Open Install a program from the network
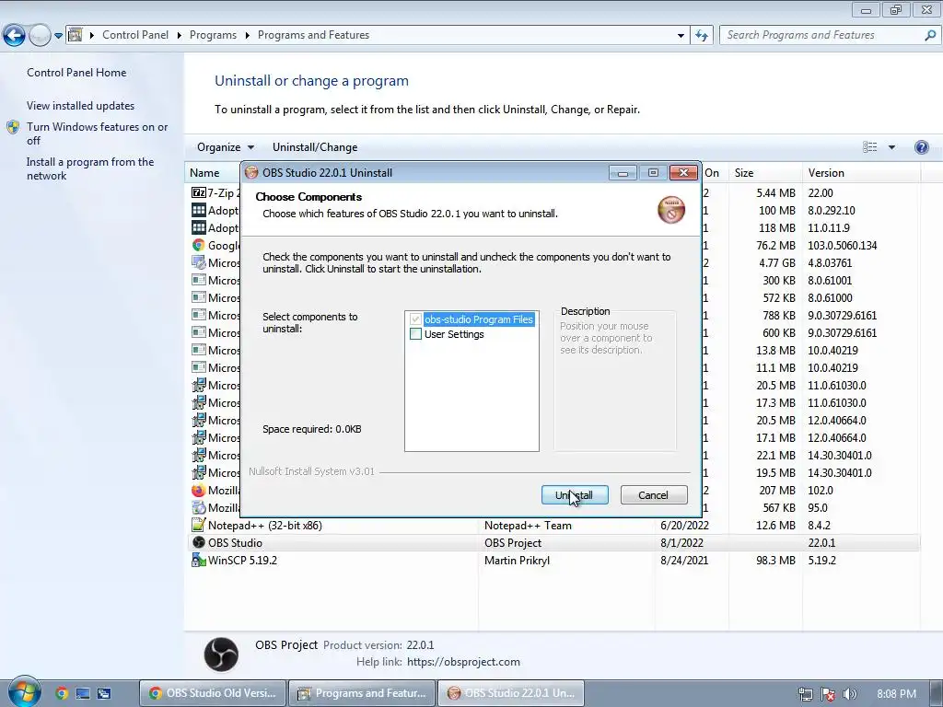This screenshot has width=943, height=707. click(90, 168)
